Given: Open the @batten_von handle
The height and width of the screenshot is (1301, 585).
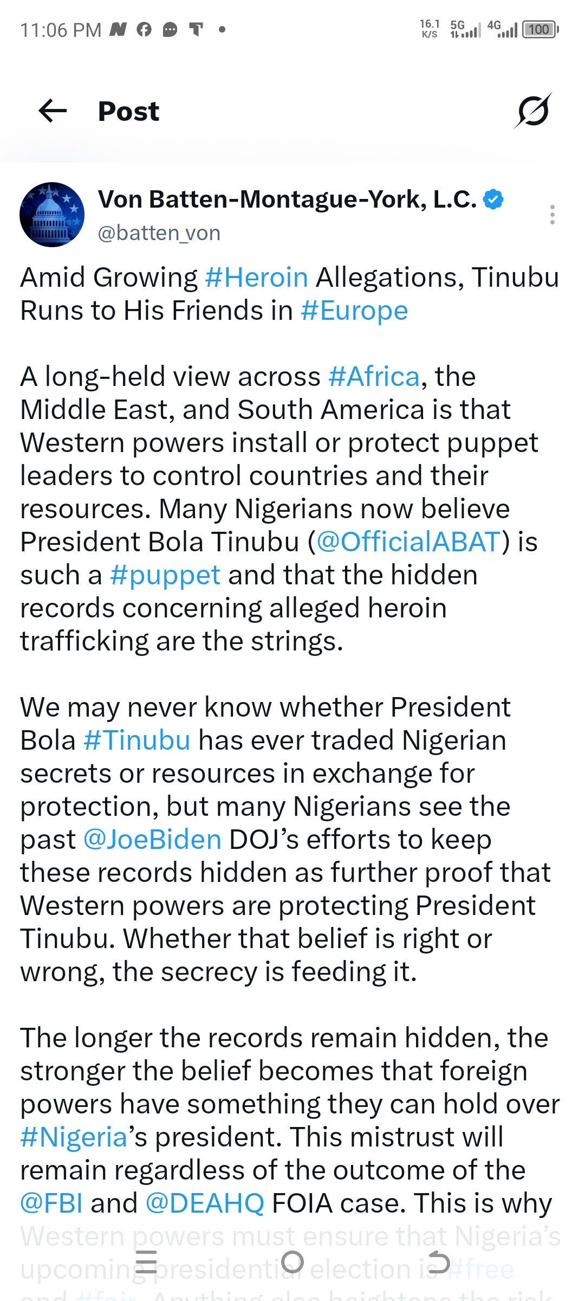Looking at the screenshot, I should pyautogui.click(x=159, y=233).
